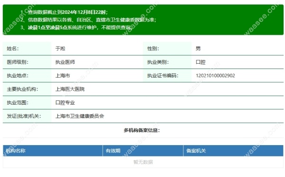
Task: Select the 执业类别 value 口腔
Action: [200, 62]
